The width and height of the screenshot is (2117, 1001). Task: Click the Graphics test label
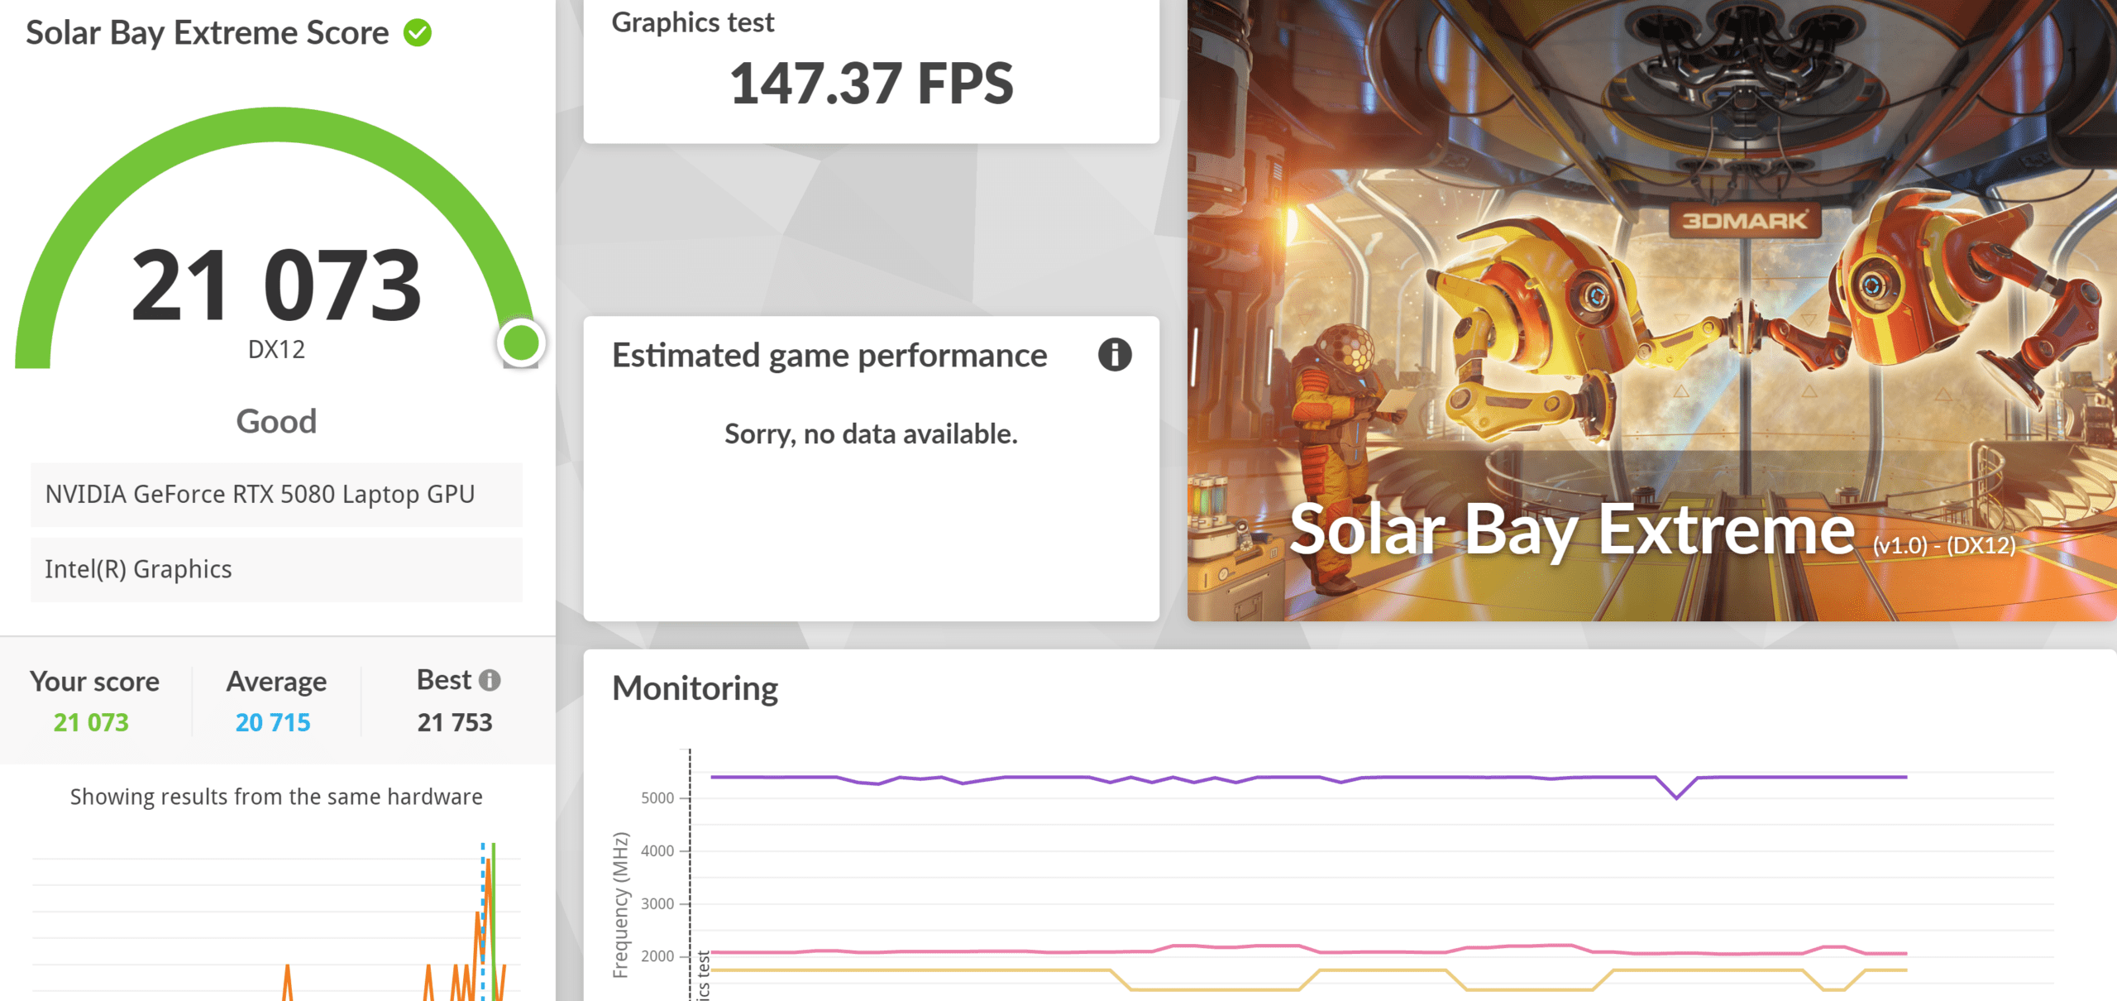693,22
